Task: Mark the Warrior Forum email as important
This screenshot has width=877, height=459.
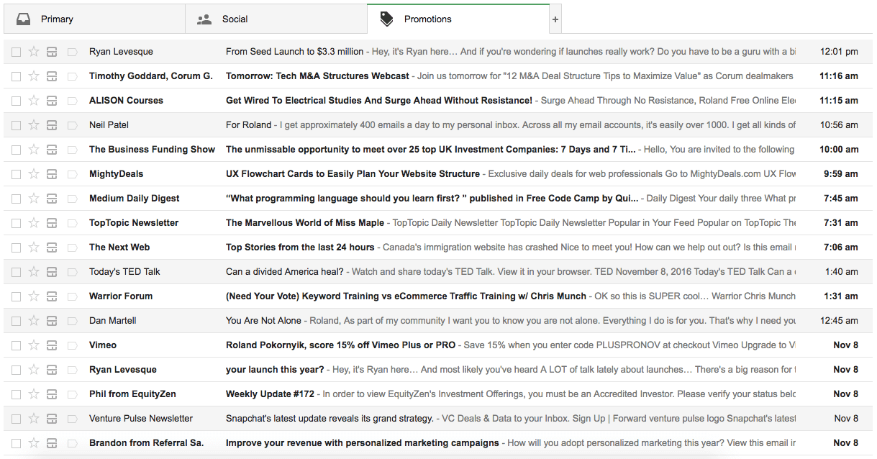Action: (72, 296)
